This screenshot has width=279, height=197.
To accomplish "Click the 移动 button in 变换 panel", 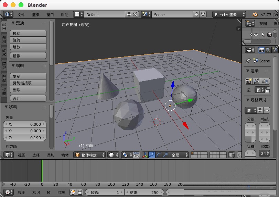I will pos(28,34).
